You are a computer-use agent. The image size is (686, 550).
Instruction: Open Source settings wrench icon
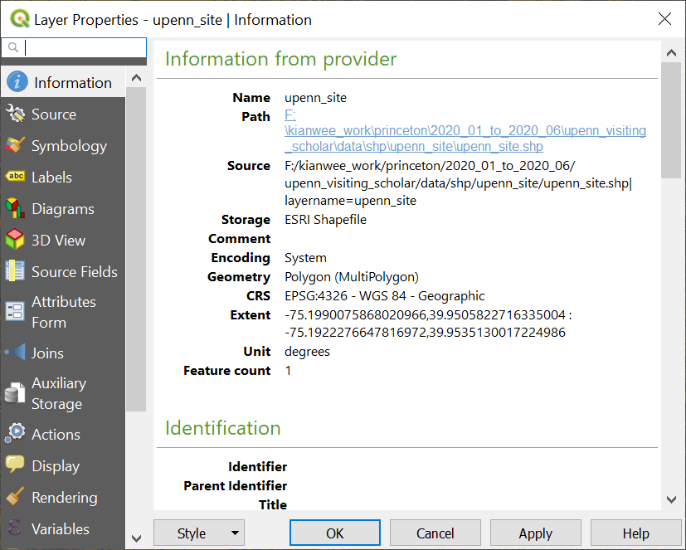pyautogui.click(x=15, y=114)
